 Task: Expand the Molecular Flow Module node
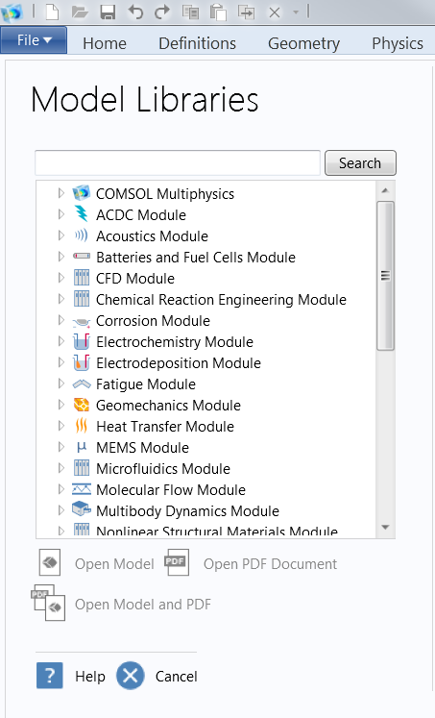click(x=61, y=489)
